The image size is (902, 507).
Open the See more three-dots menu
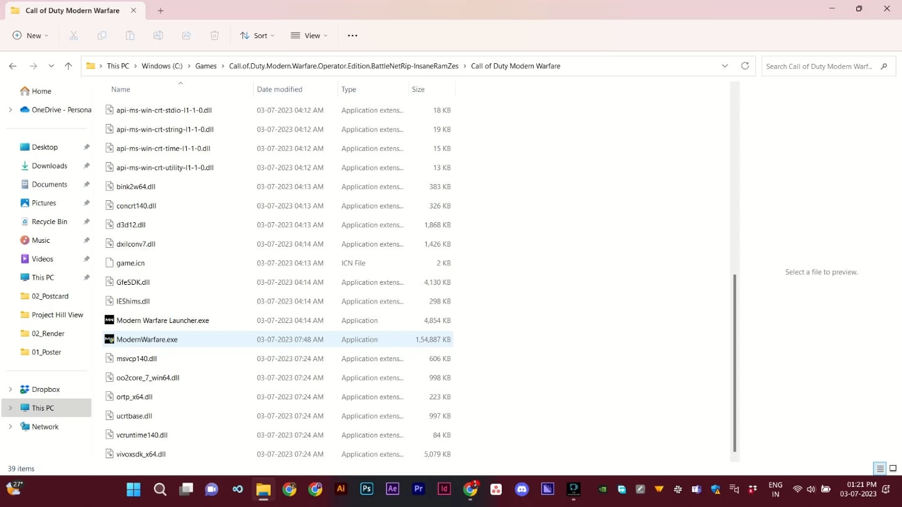click(x=353, y=36)
